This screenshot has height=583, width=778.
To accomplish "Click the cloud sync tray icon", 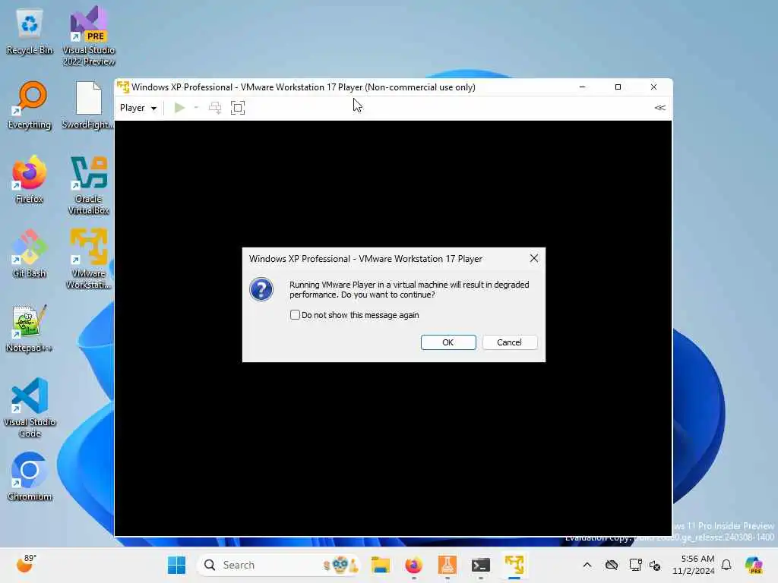I will 612,565.
